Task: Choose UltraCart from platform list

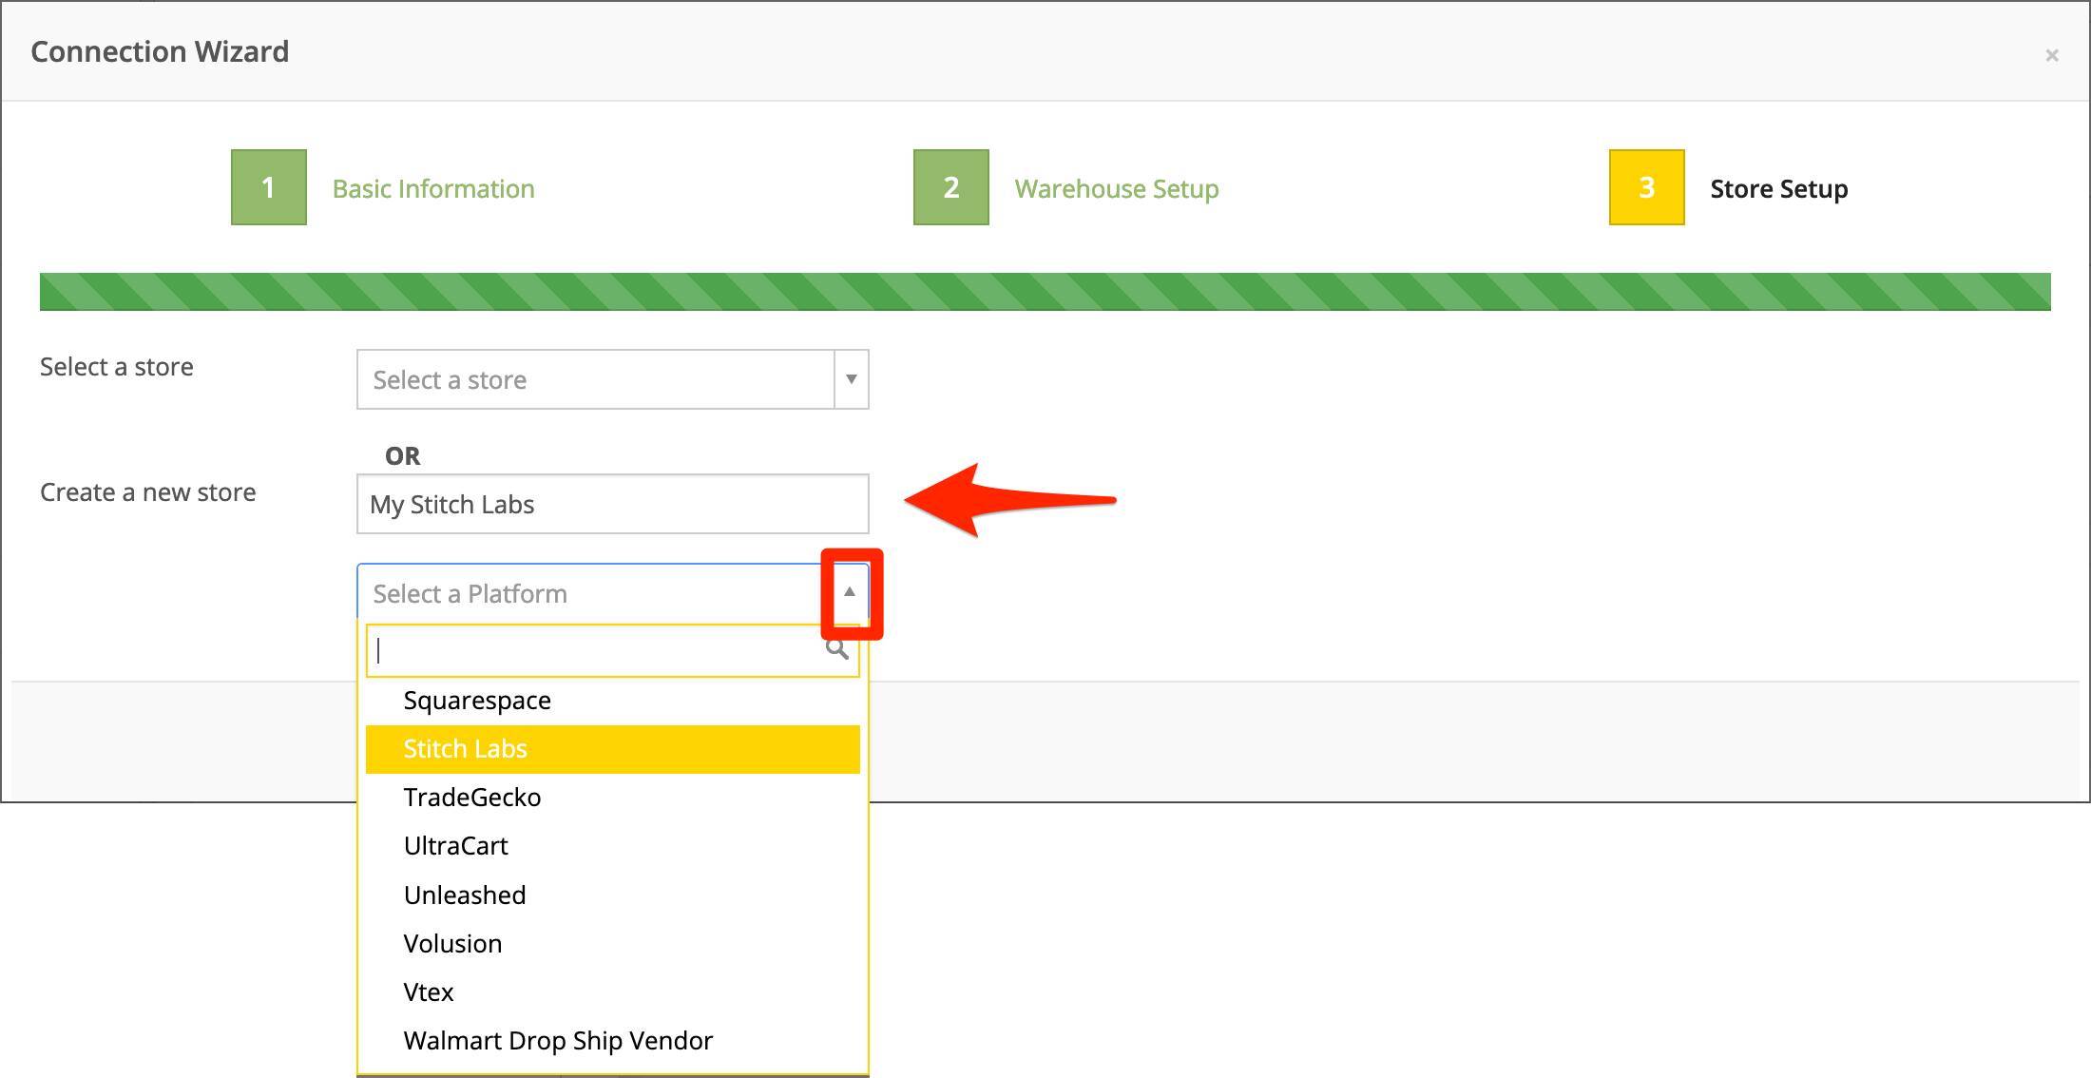Action: point(613,846)
